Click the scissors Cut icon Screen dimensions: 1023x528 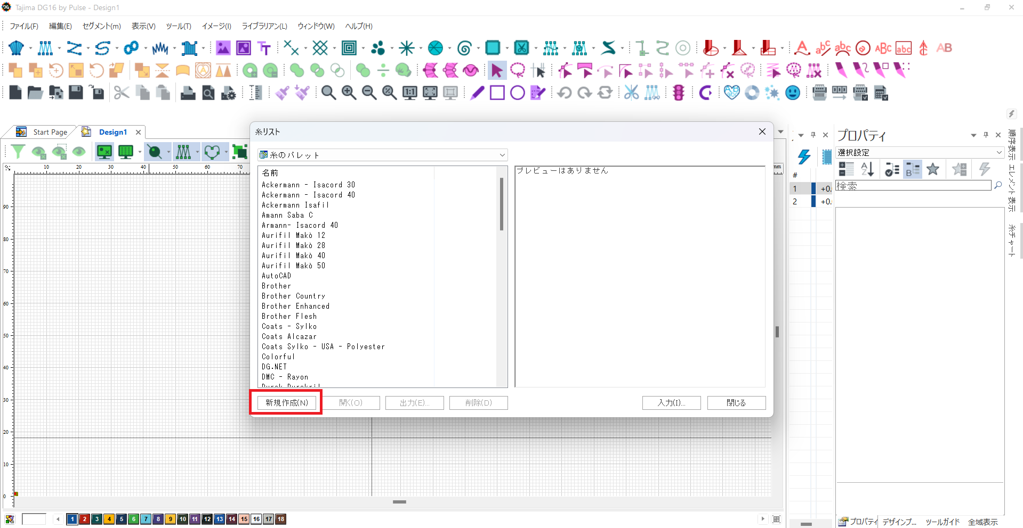pos(122,93)
